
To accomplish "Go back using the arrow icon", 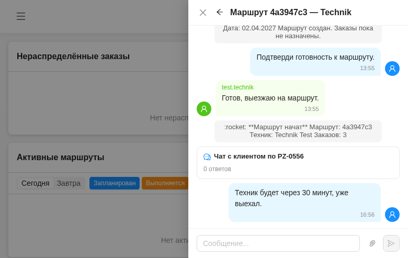I will (220, 12).
